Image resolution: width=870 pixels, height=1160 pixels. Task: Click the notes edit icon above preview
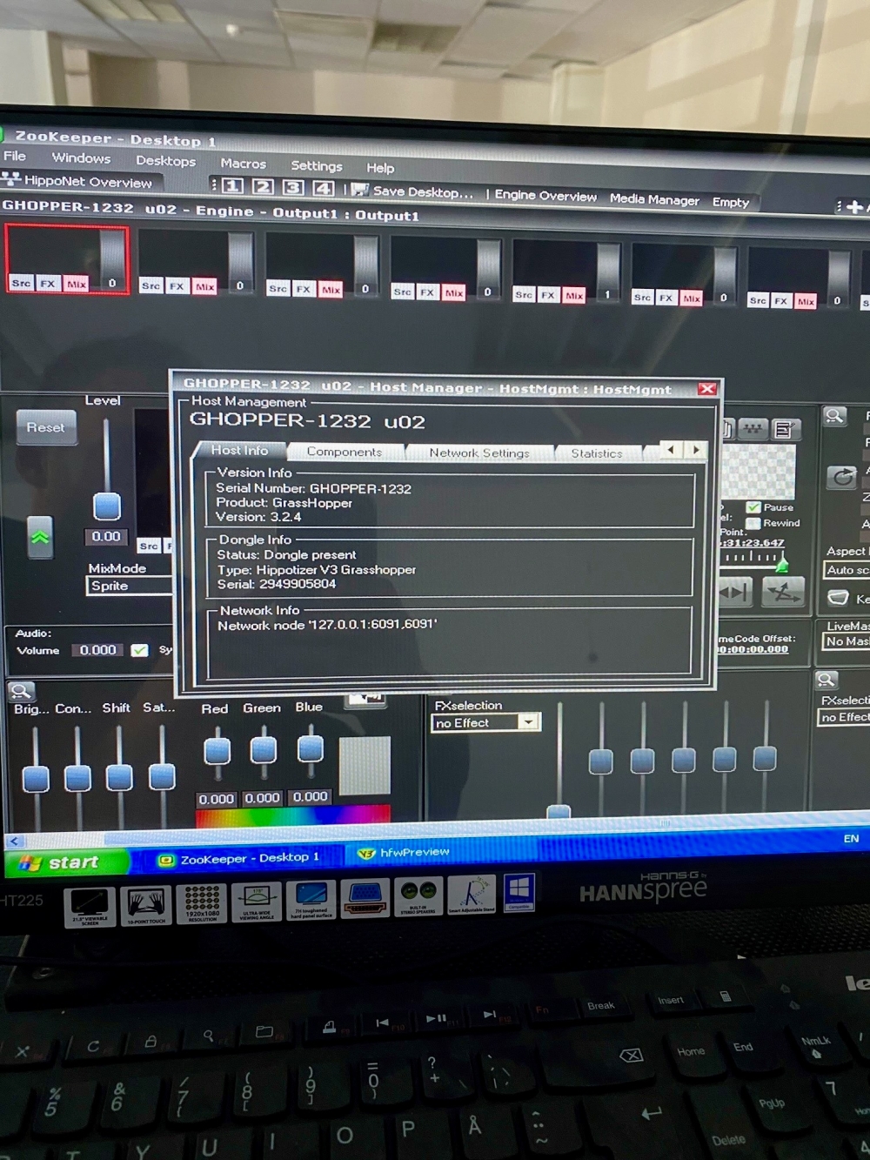pos(784,428)
